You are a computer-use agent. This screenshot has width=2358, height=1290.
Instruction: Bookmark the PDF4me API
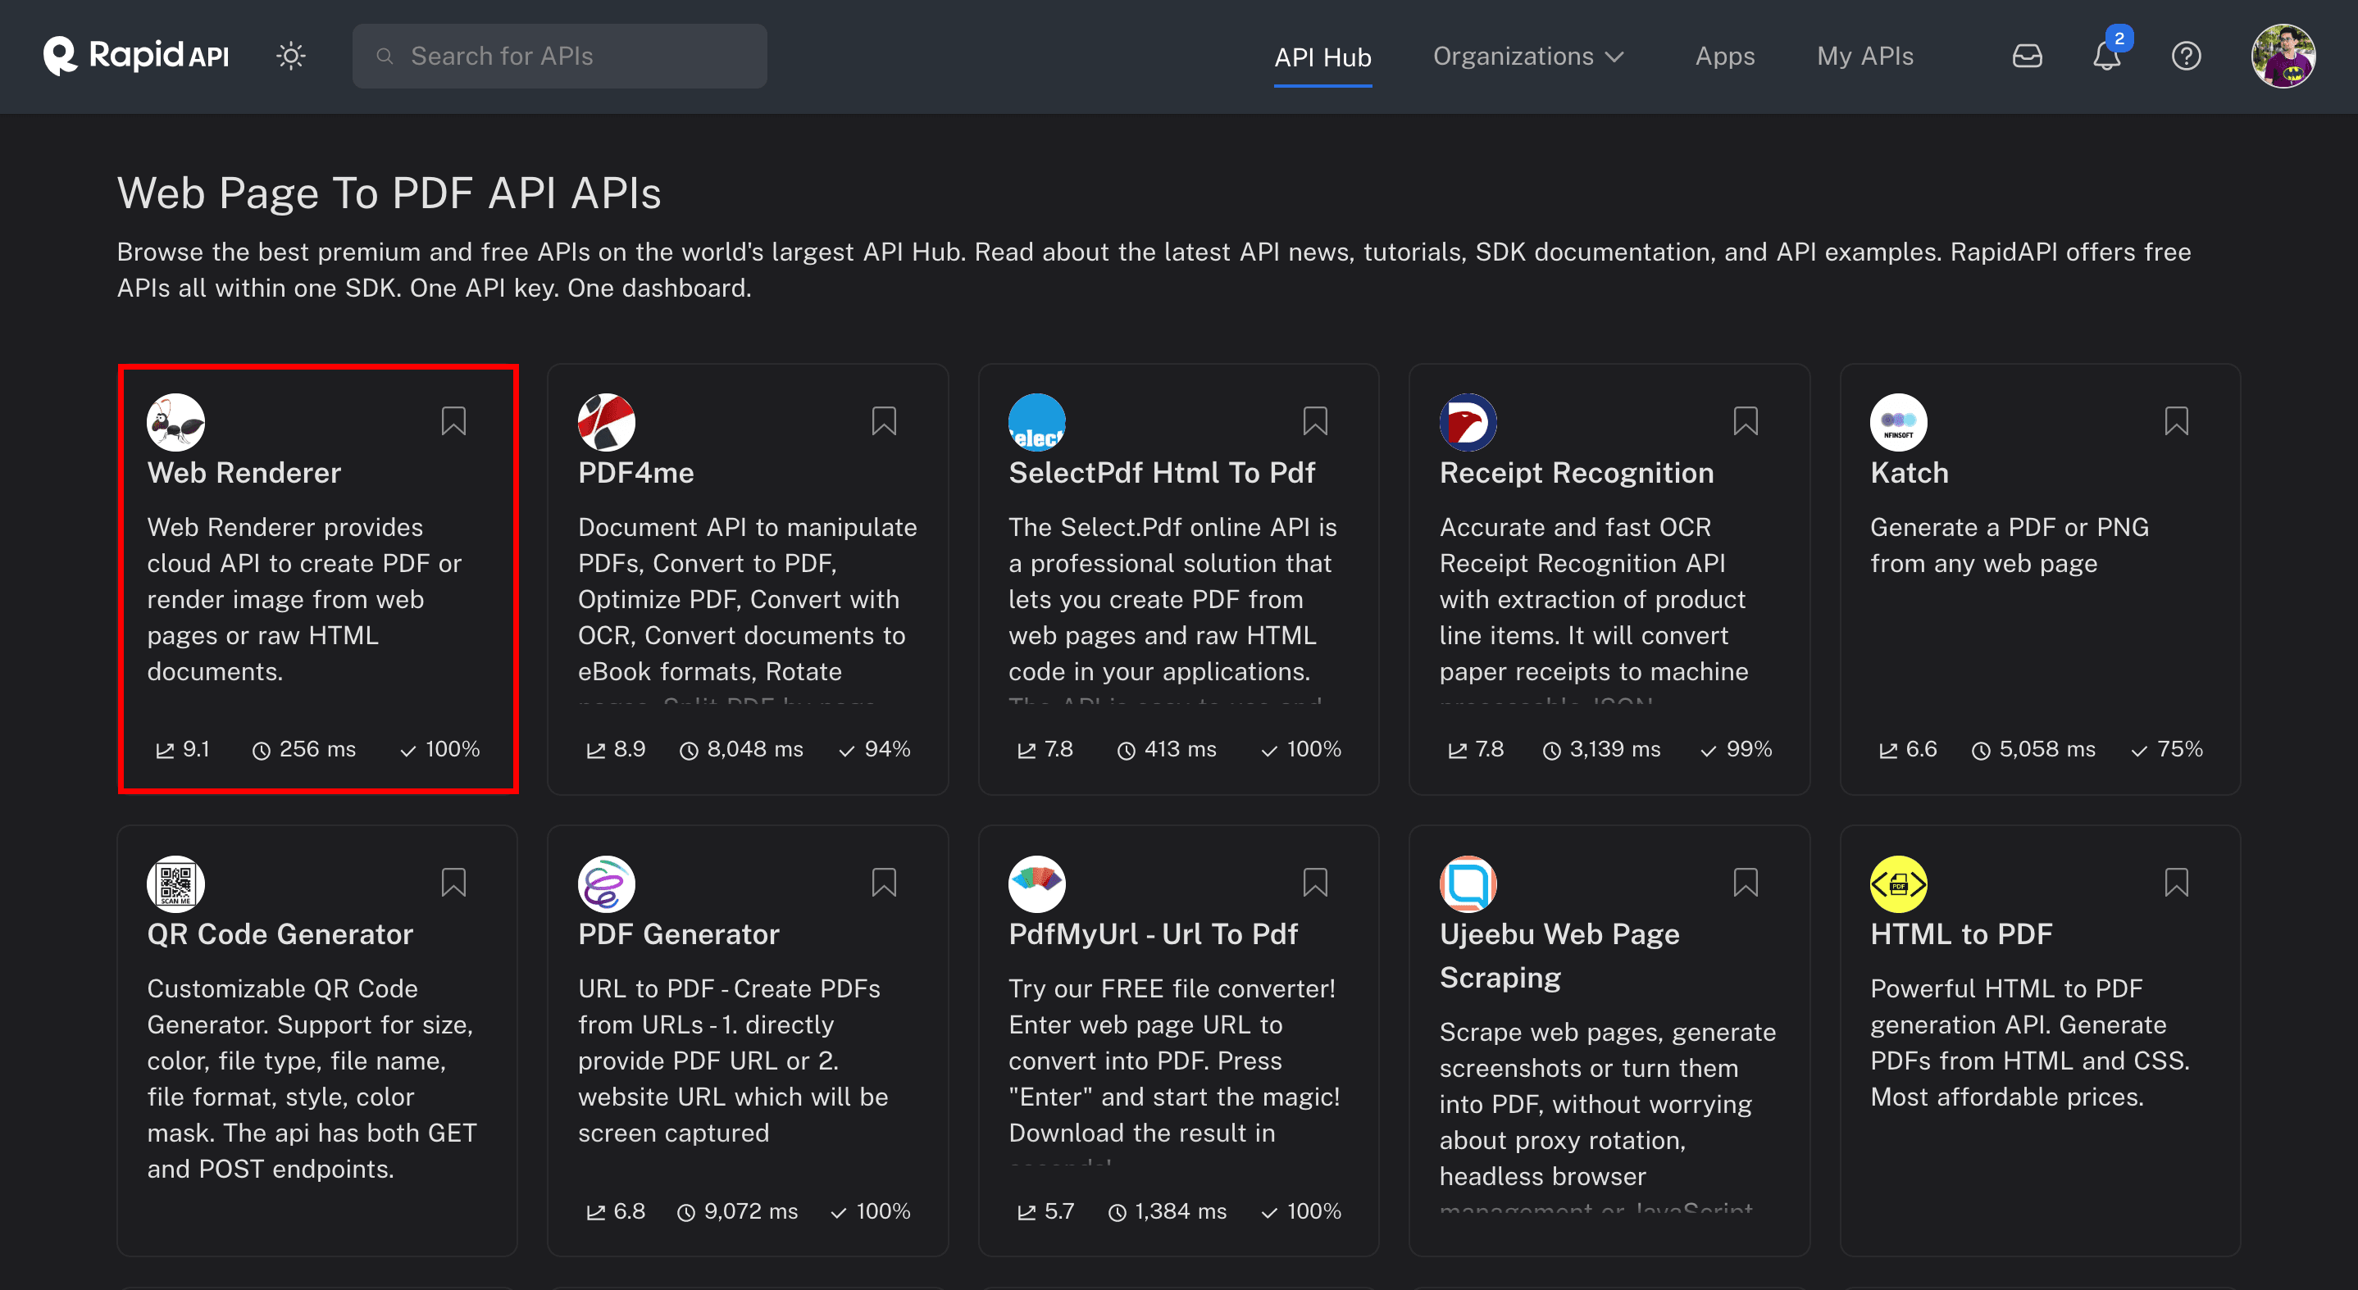click(x=883, y=422)
